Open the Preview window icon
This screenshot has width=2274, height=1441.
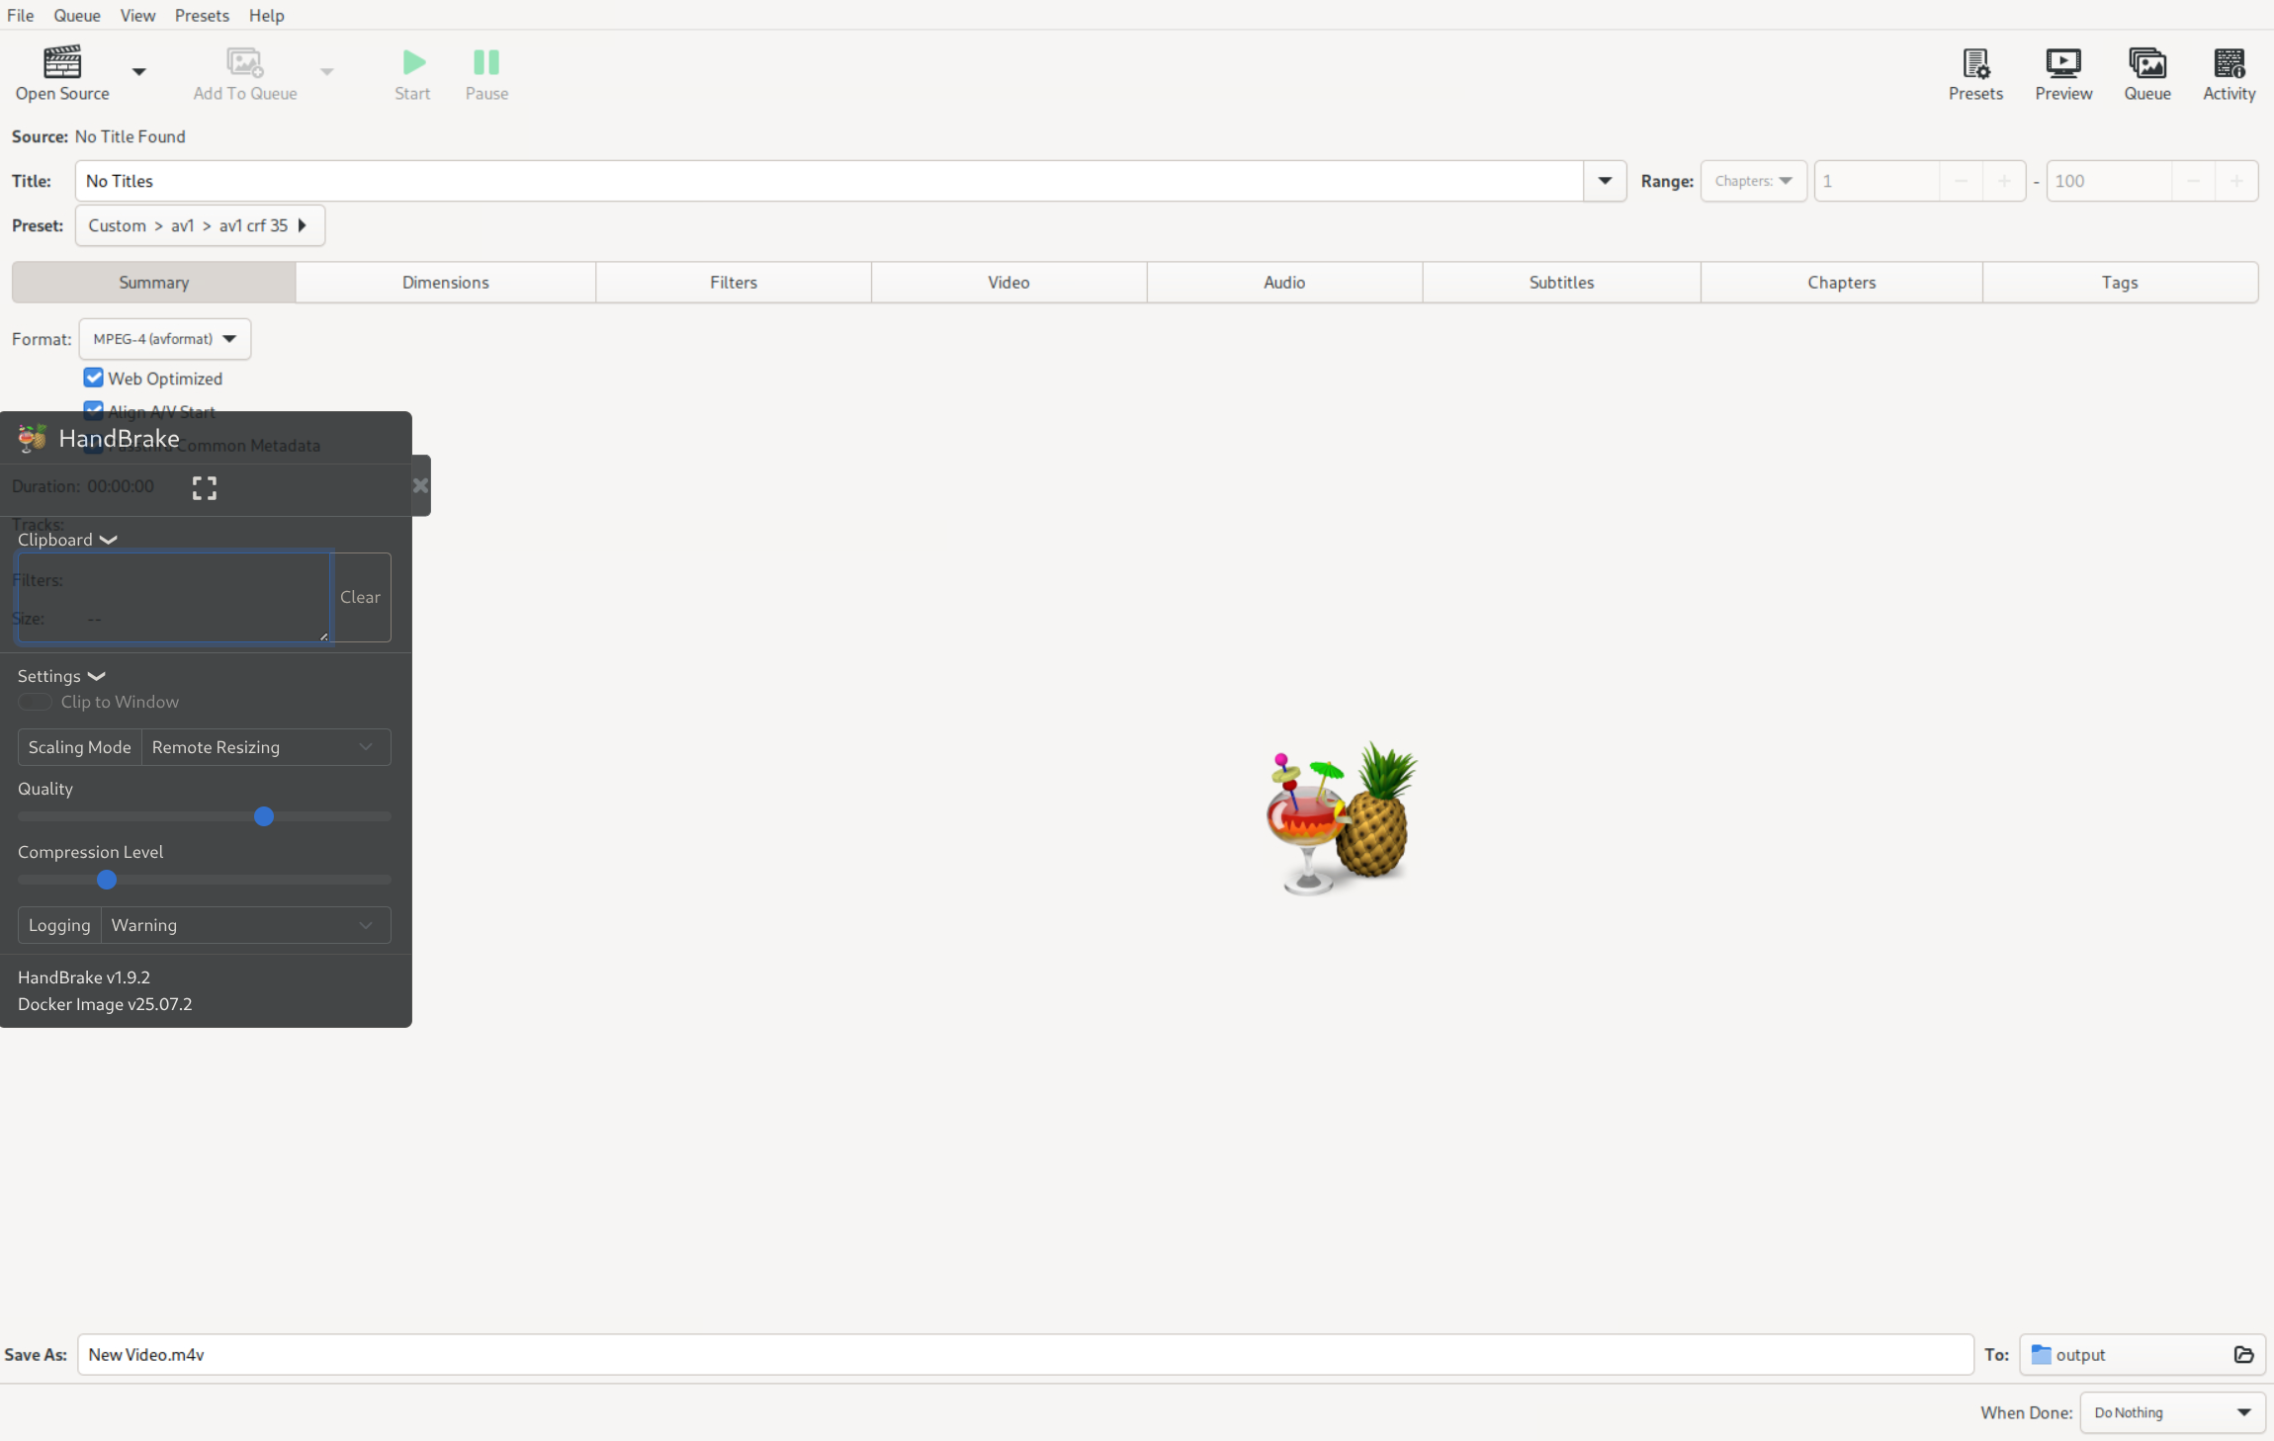[2062, 63]
